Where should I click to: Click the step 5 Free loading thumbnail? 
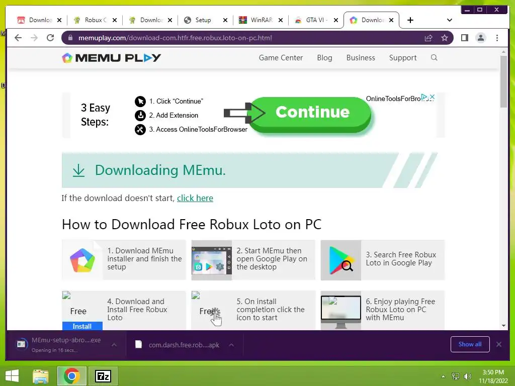pyautogui.click(x=211, y=310)
